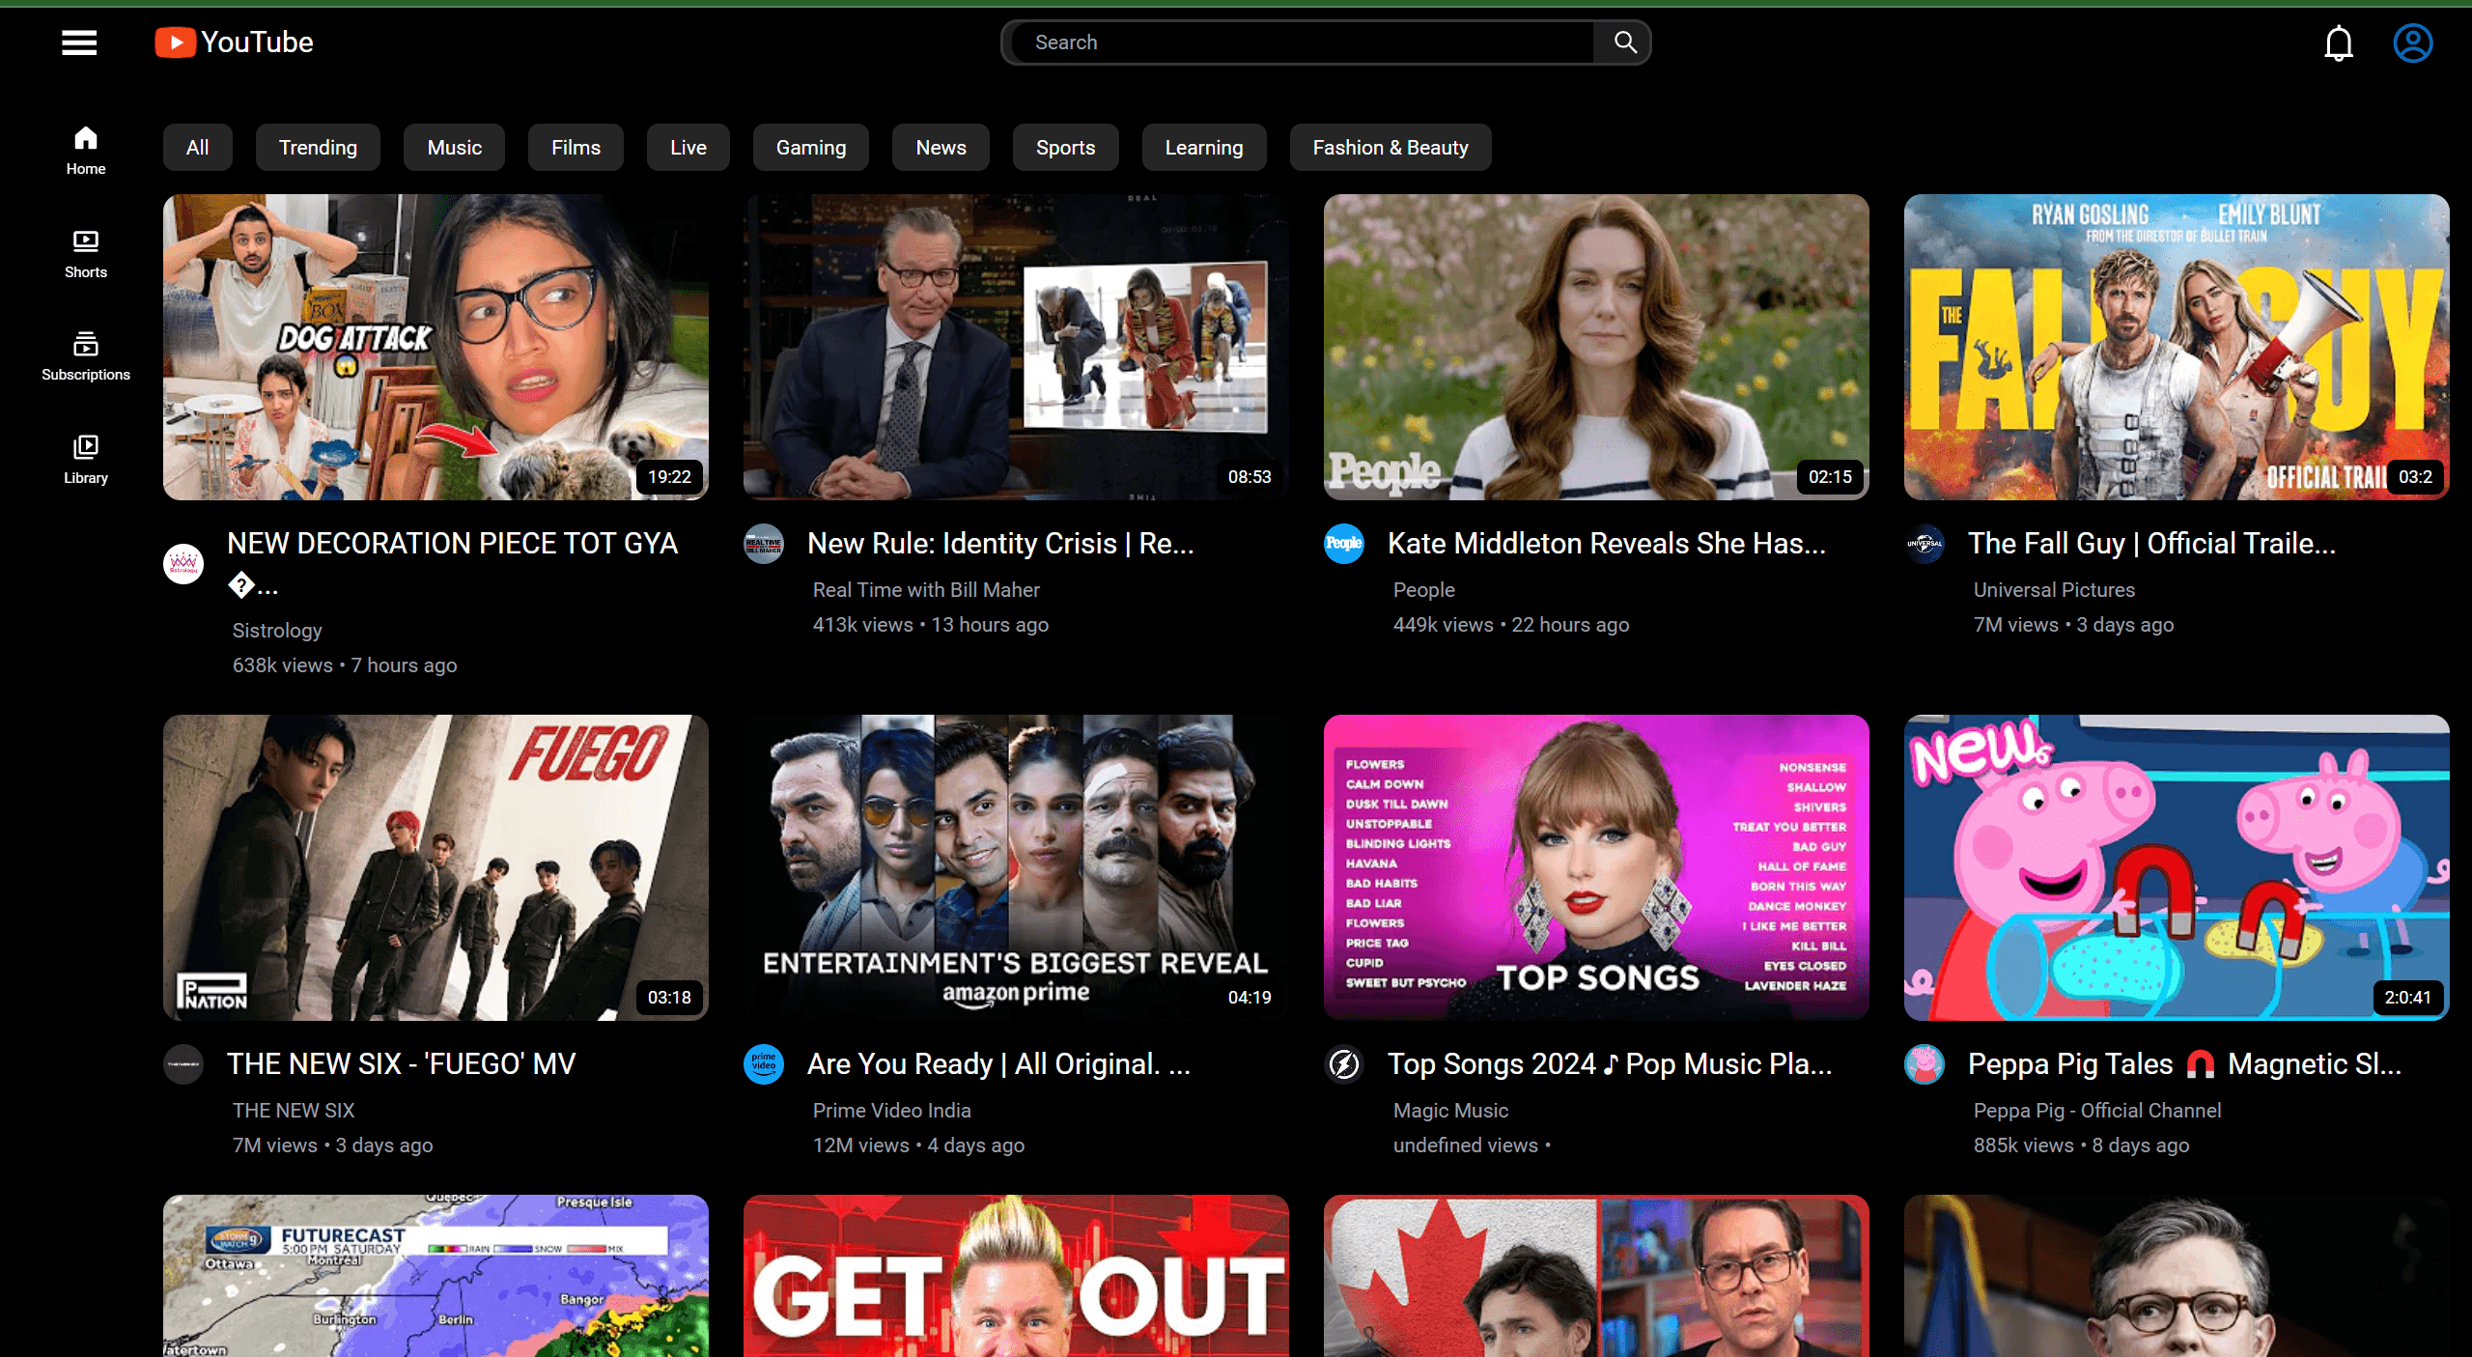The width and height of the screenshot is (2472, 1357).
Task: Play the Kate Middleton video thumbnail
Action: coord(1595,347)
